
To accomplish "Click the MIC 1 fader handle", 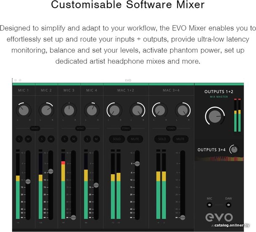I will point(28,181).
